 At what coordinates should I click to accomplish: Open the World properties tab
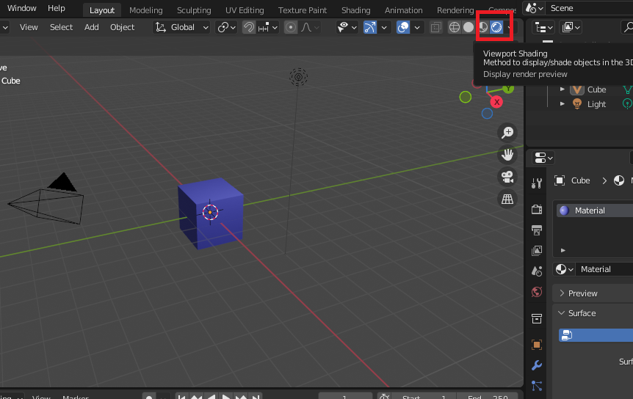(x=537, y=292)
